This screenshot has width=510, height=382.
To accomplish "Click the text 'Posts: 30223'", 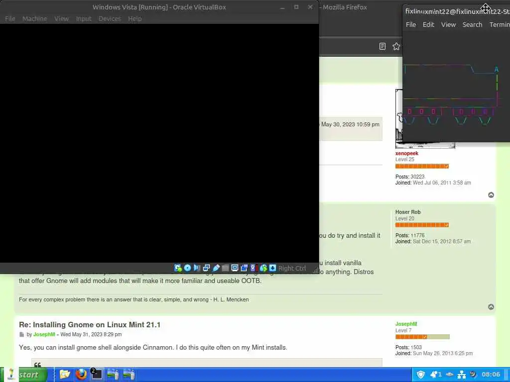I will coord(410,177).
